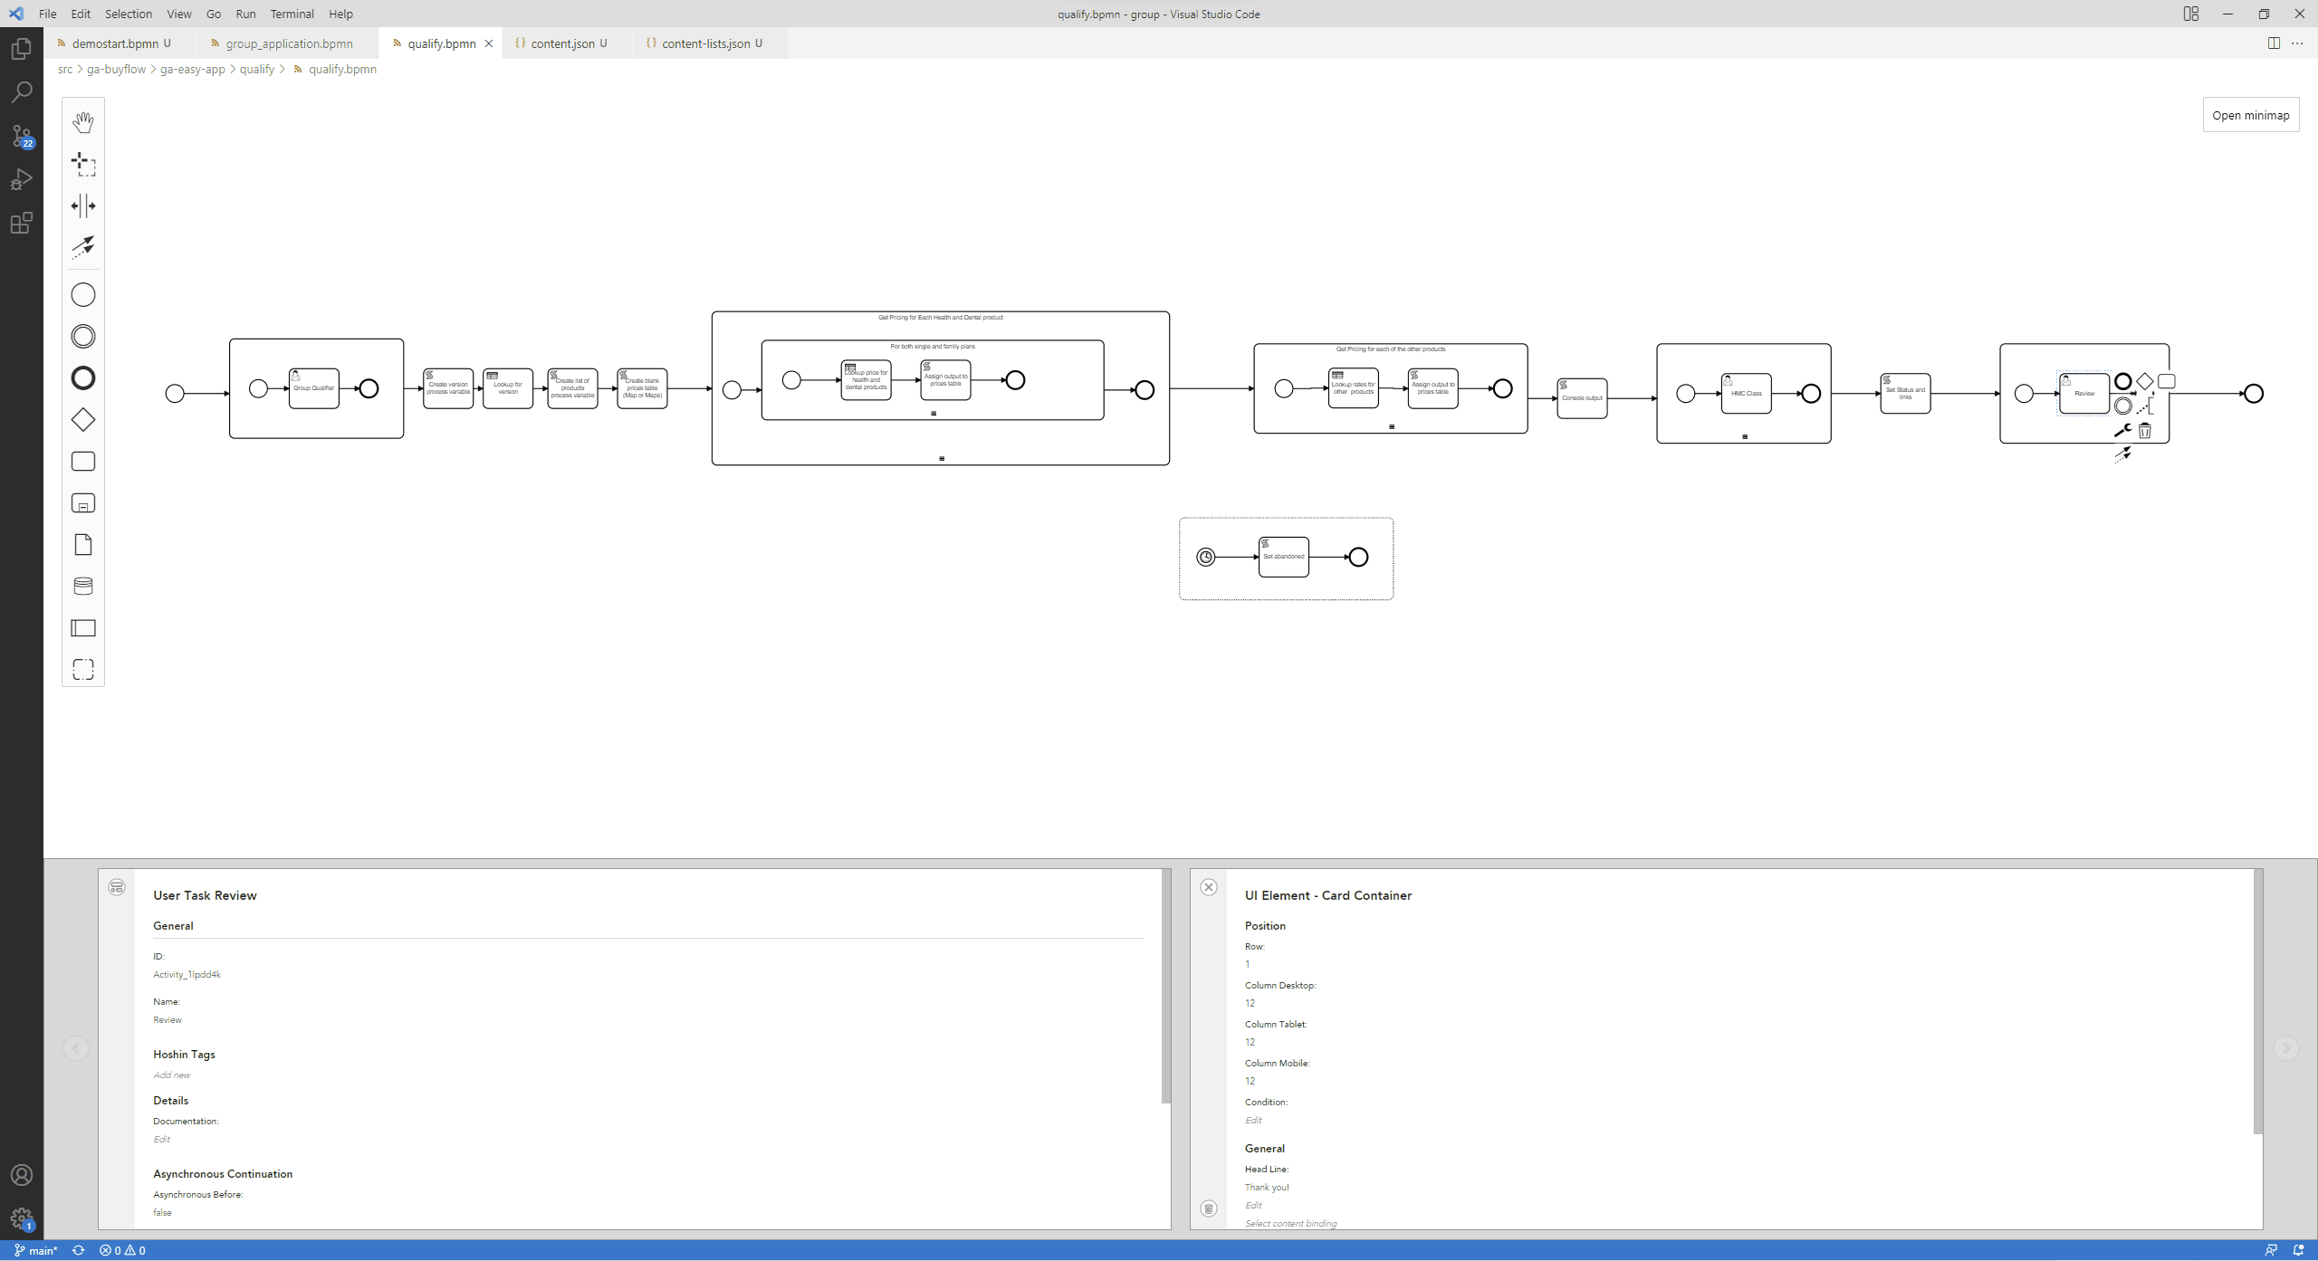Open the File menu
This screenshot has height=1261, width=2318.
click(48, 14)
